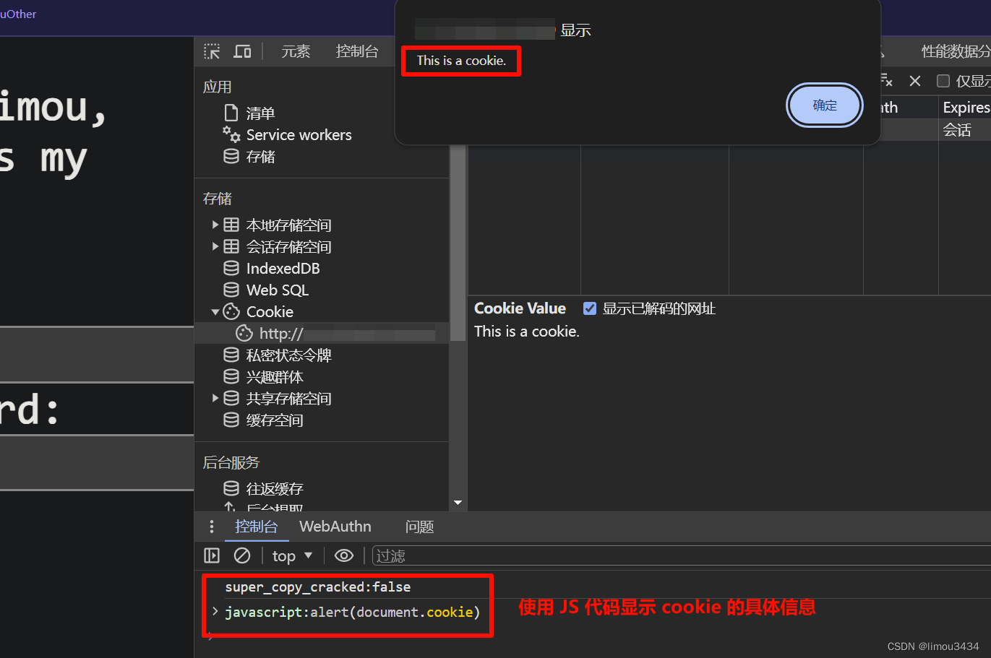Open the 问题 drawer tab

click(x=419, y=527)
